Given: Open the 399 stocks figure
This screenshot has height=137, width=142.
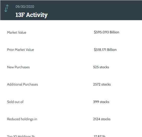Looking at the screenshot, I should (x=101, y=102).
